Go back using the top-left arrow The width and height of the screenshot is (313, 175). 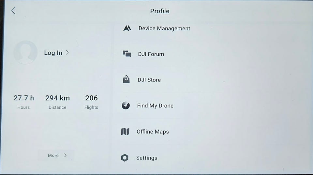pos(13,10)
